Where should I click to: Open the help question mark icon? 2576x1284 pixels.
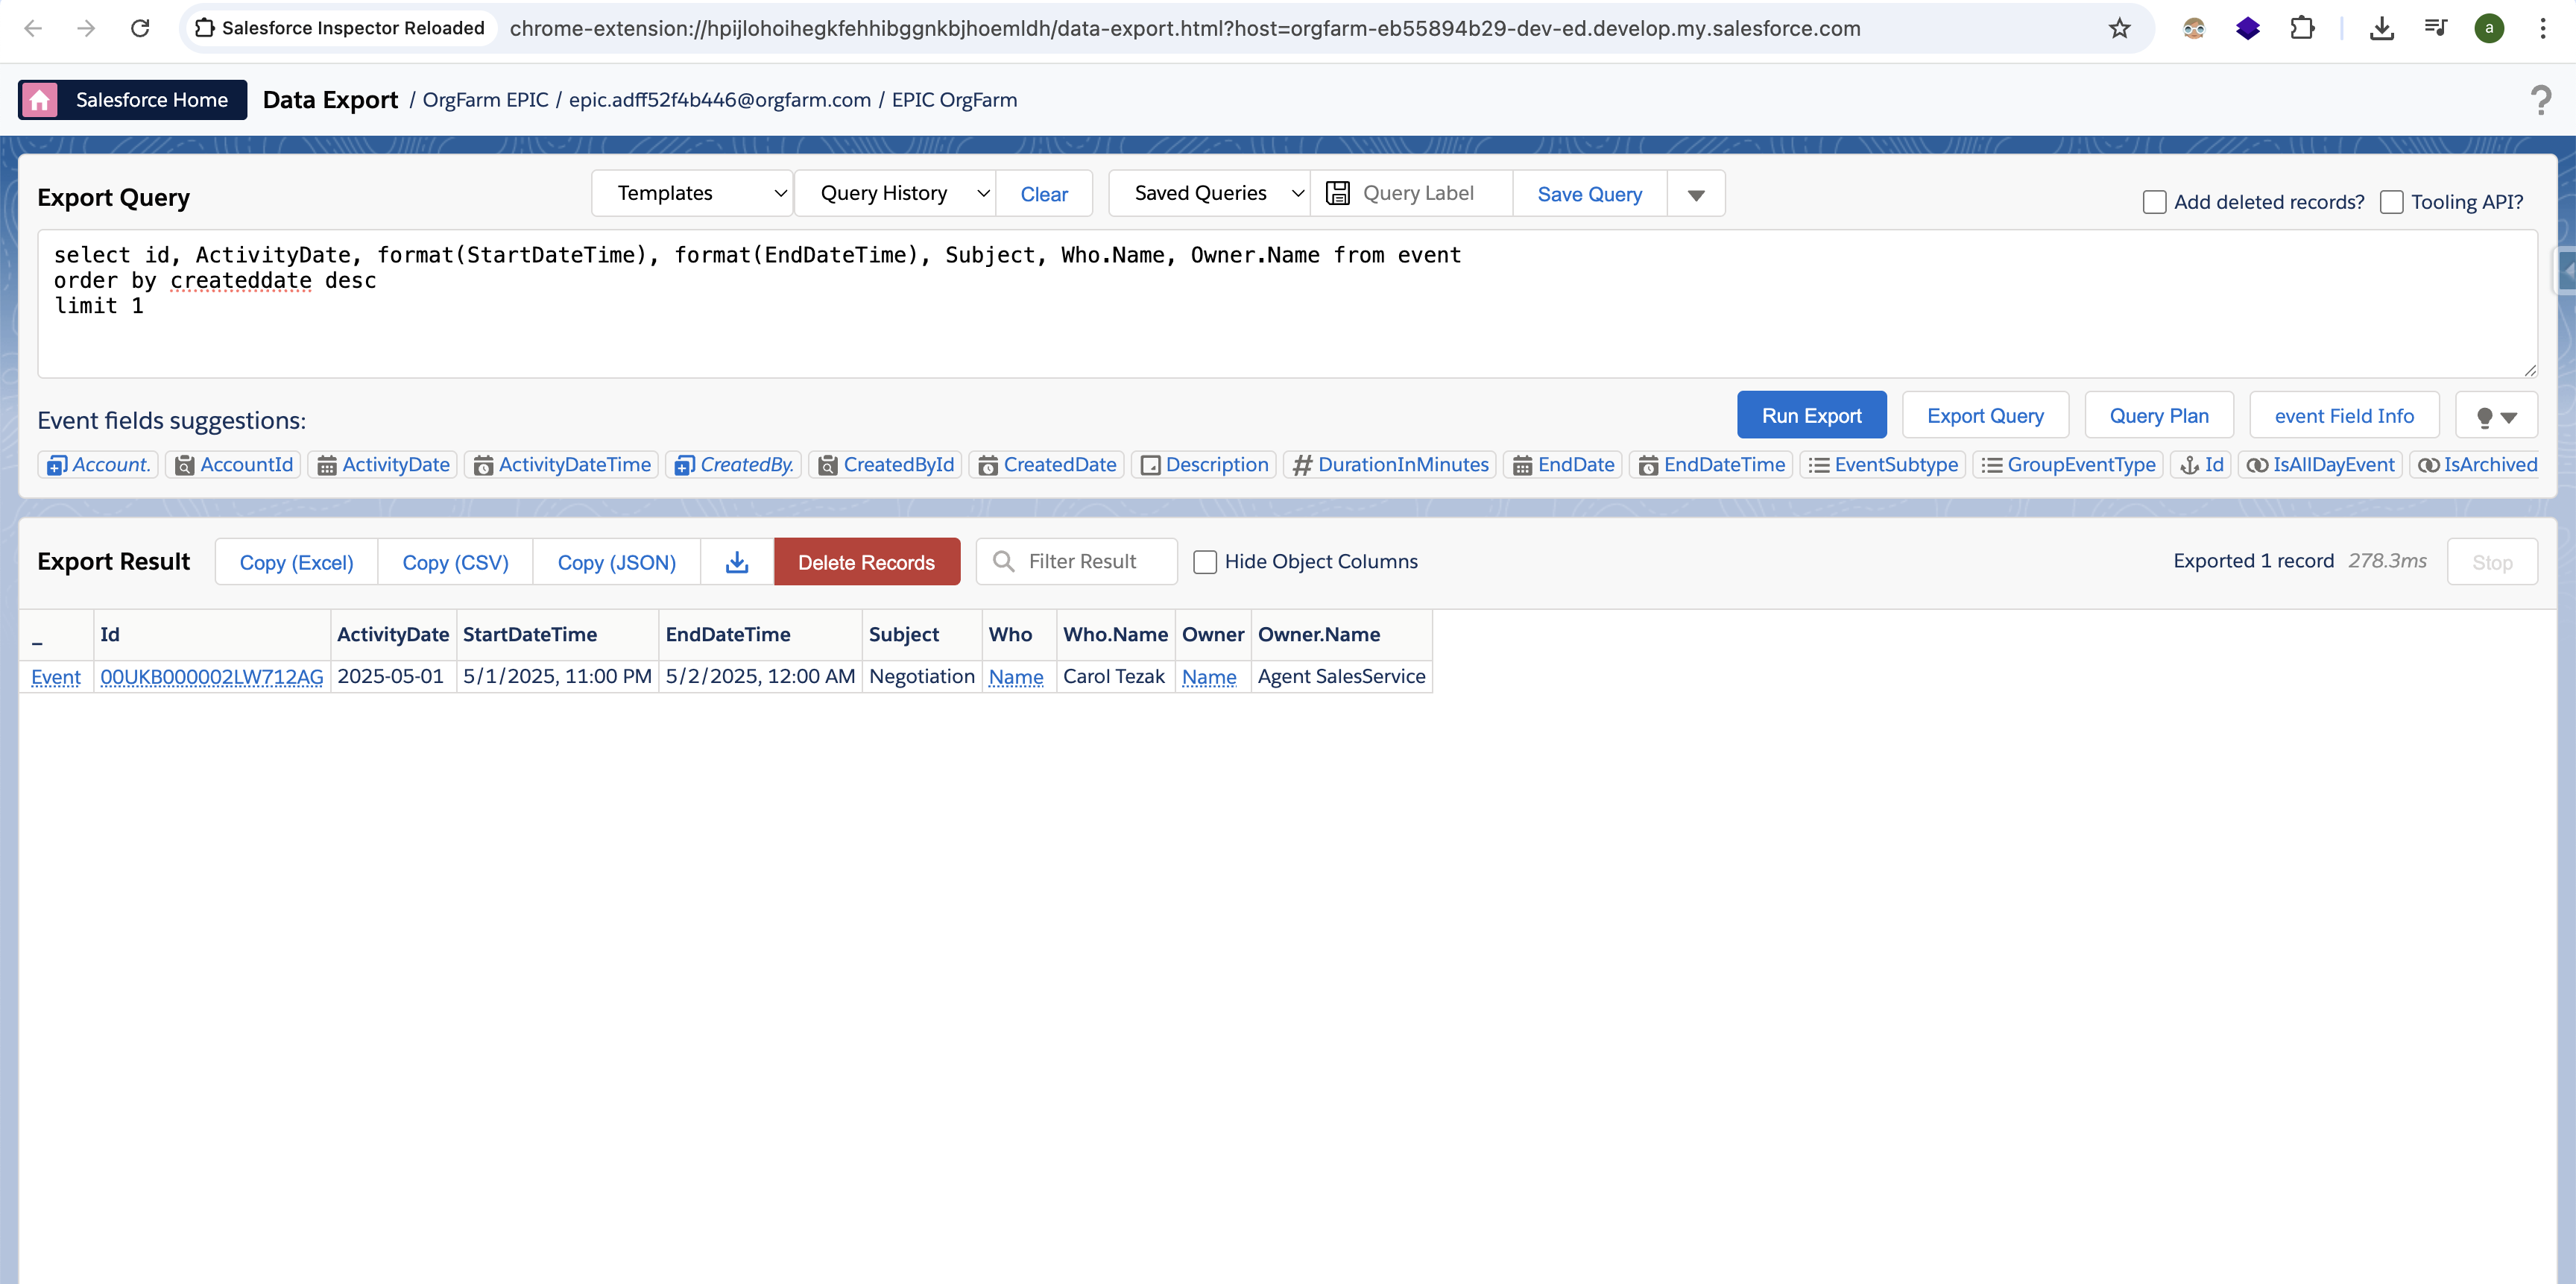coord(2540,100)
